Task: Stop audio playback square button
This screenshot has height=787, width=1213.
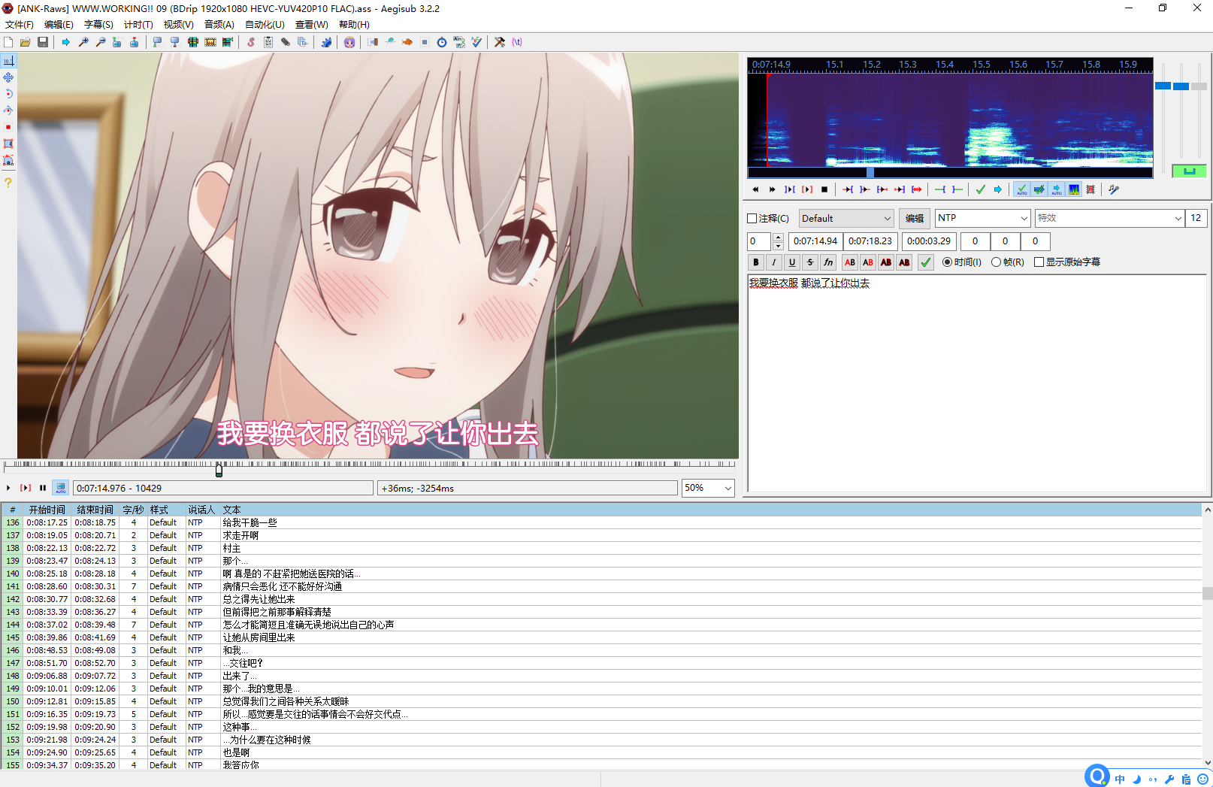Action: click(824, 189)
